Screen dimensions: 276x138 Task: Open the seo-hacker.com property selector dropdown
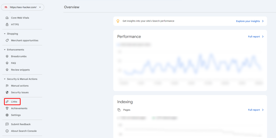(x=23, y=7)
